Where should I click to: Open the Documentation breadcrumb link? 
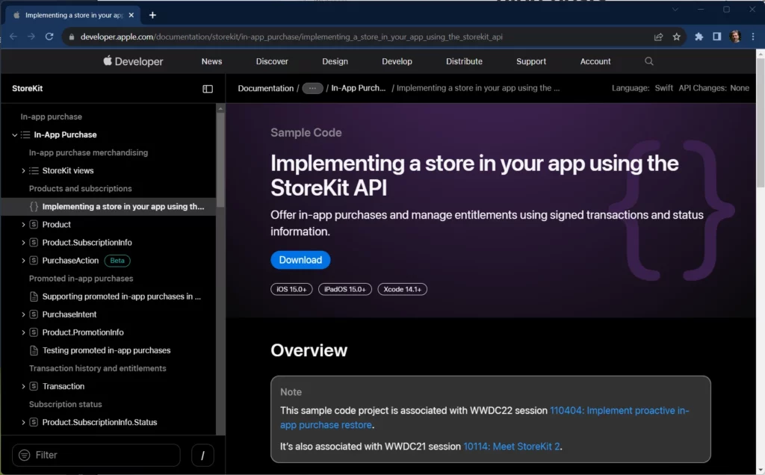265,88
